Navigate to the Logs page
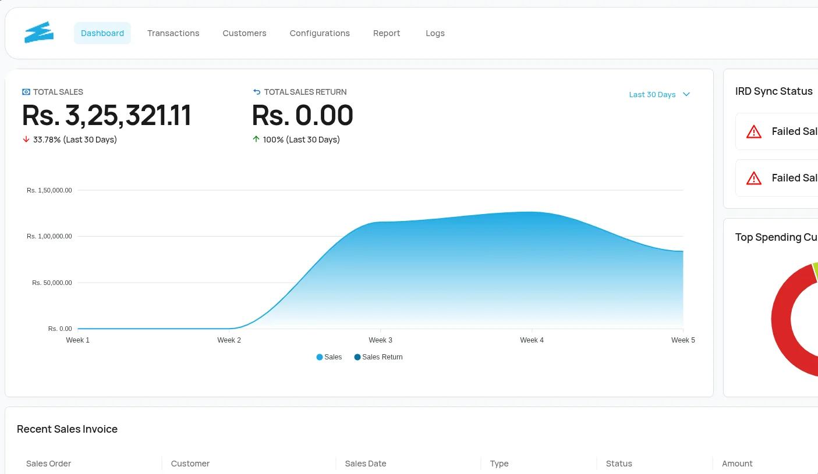This screenshot has width=818, height=474. pos(435,33)
